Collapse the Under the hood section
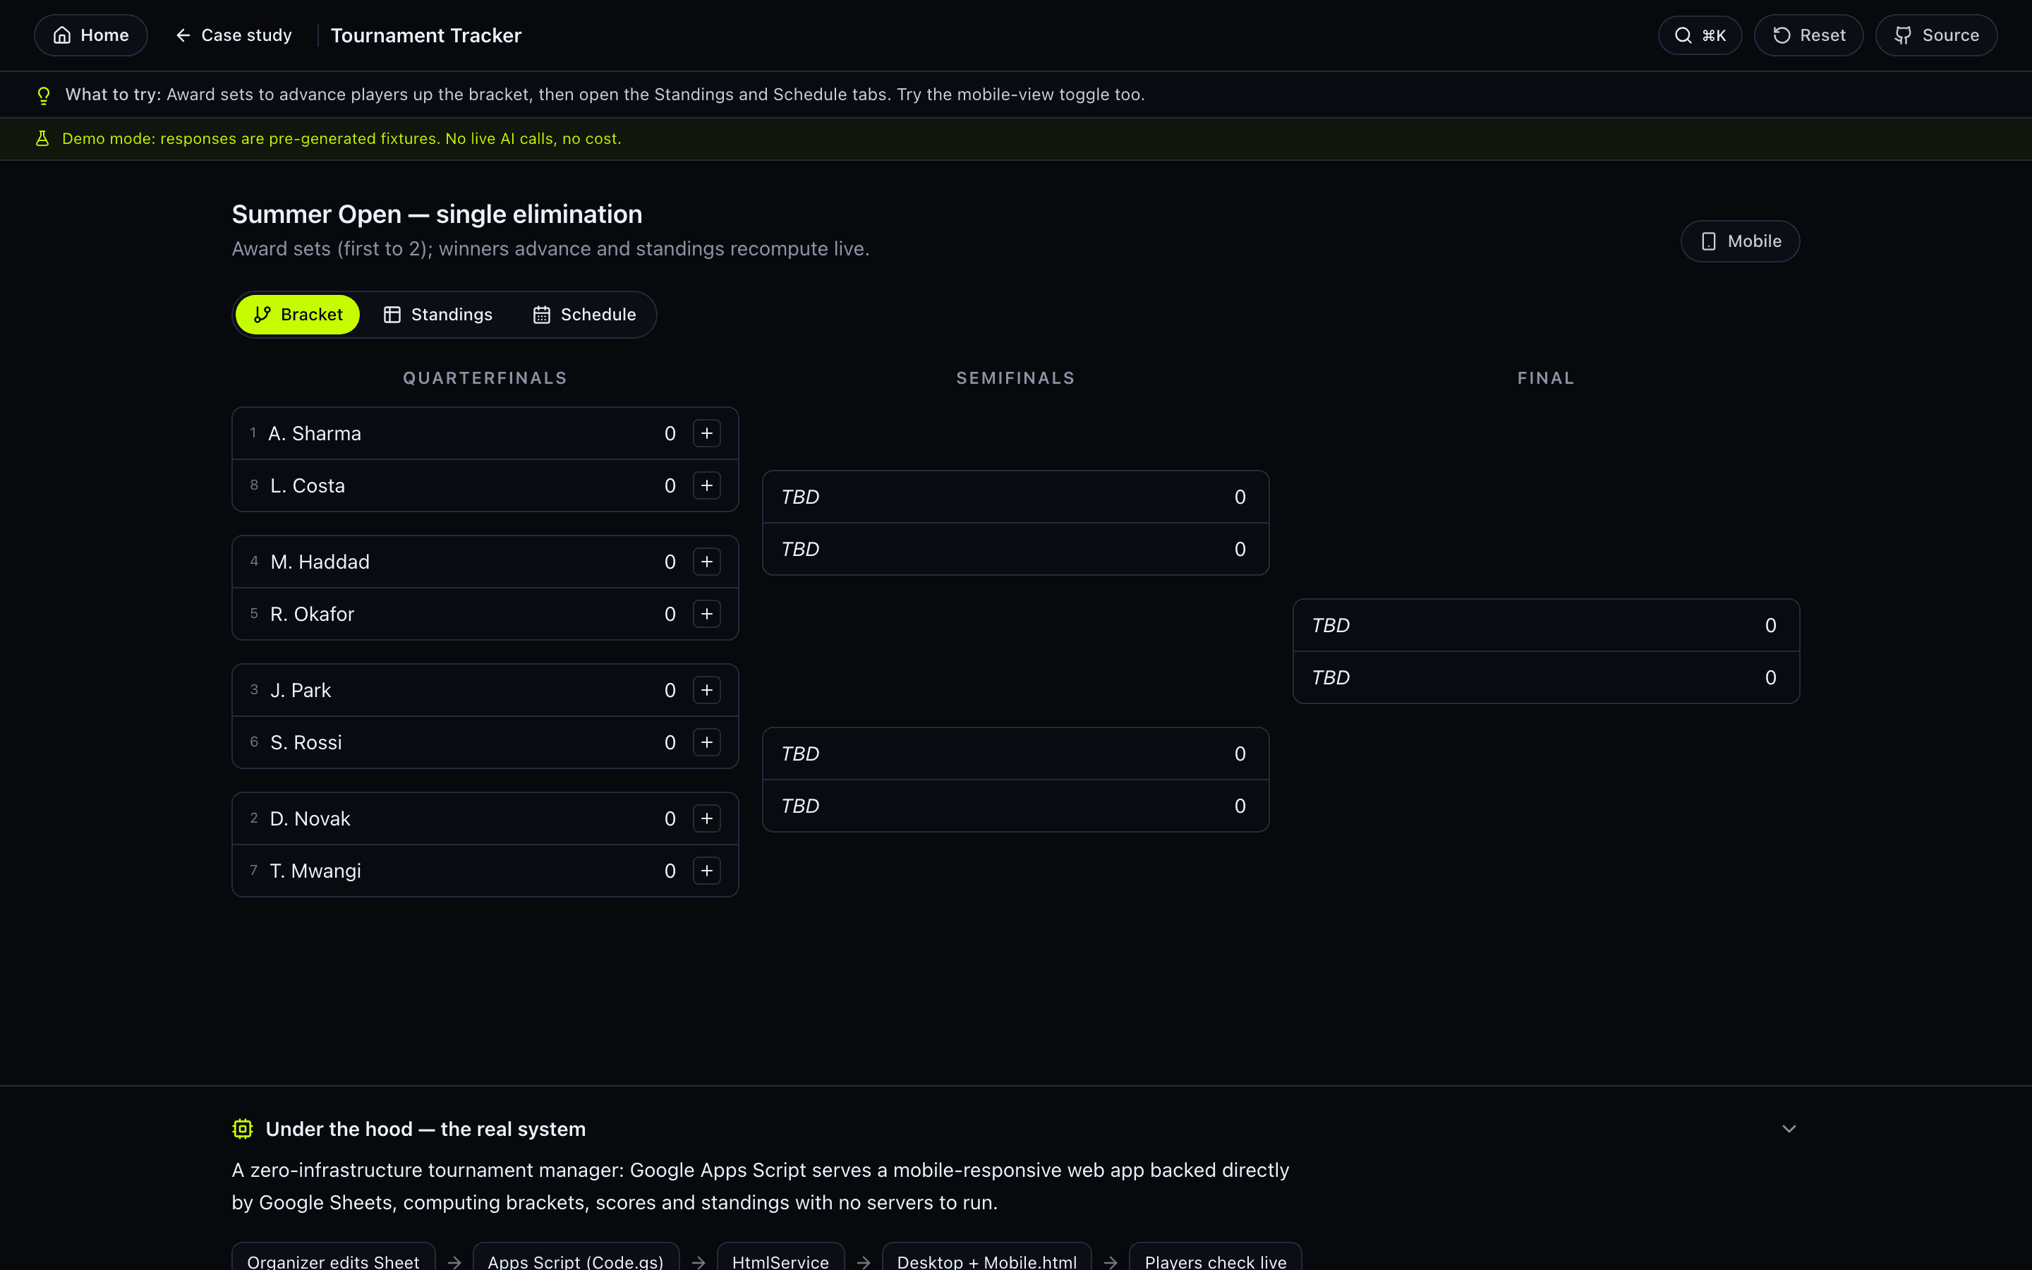2032x1270 pixels. click(1789, 1129)
